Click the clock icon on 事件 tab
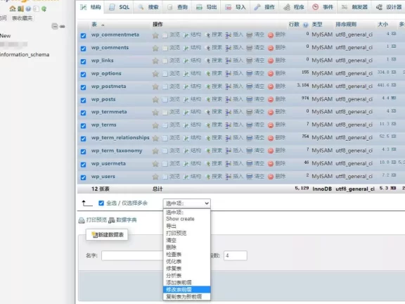 pyautogui.click(x=316, y=7)
